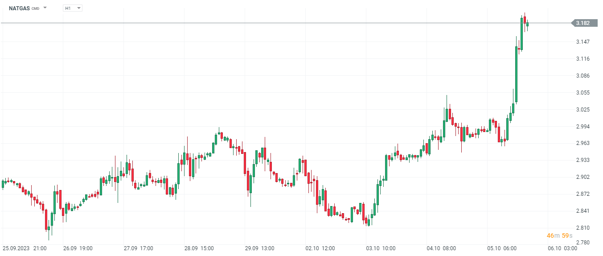
Task: Click the 28.09 15:00 time label
Action: tap(199, 248)
